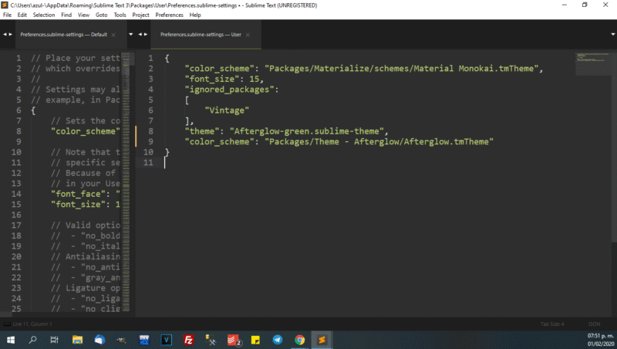Close the Preferences User tab
This screenshot has height=349, width=617.
pos(255,35)
